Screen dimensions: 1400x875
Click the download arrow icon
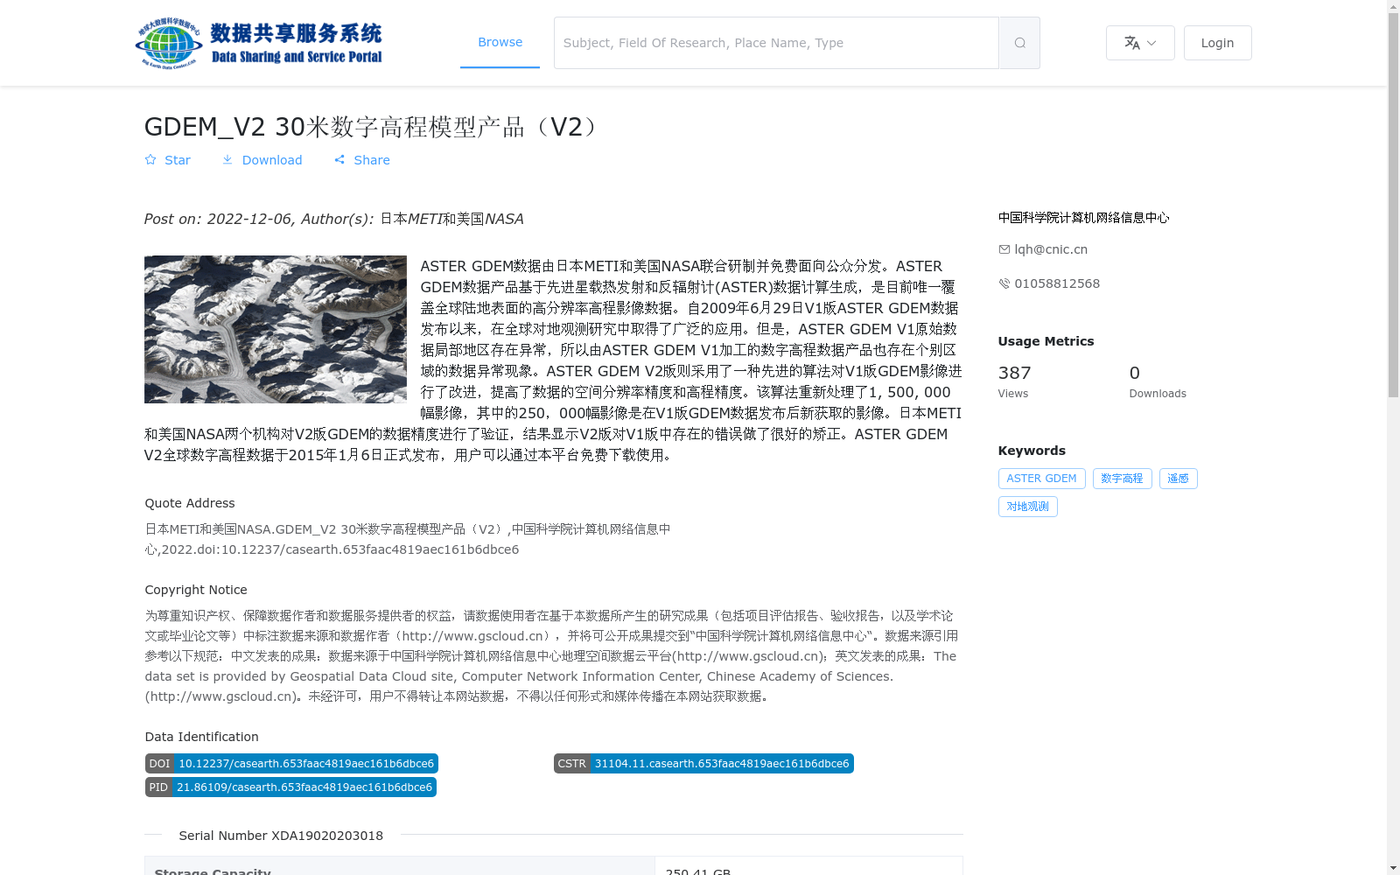[227, 159]
